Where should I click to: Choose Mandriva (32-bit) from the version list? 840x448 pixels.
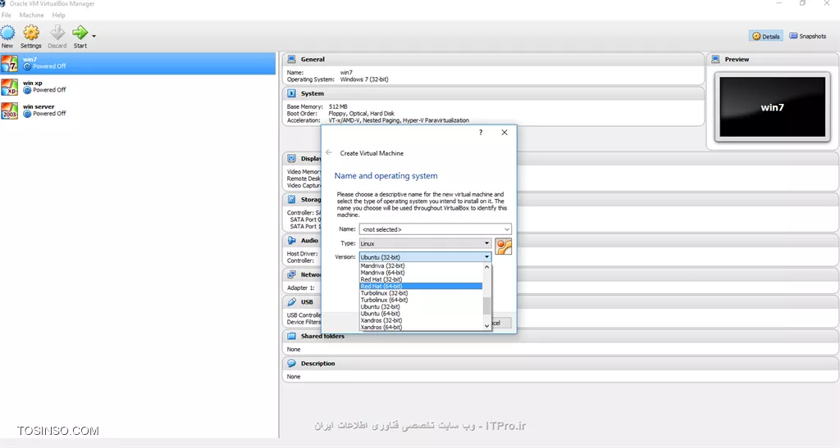421,265
